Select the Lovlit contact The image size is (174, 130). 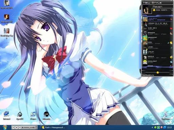157,52
